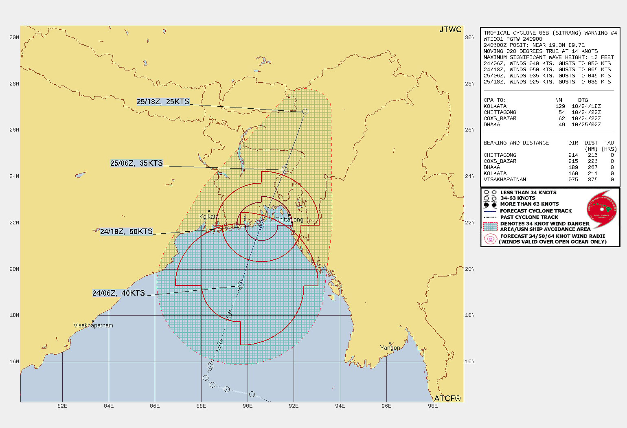Select the cyclone position marker for 24/06Z
Viewport: 627px width, 428px height.
coord(241,285)
